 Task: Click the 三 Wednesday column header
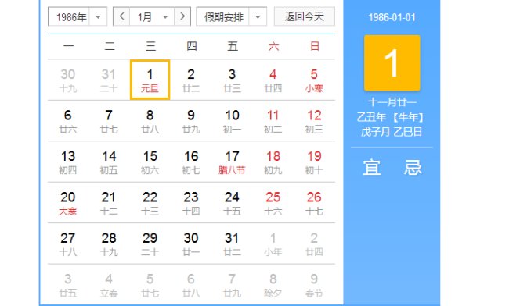(x=150, y=46)
